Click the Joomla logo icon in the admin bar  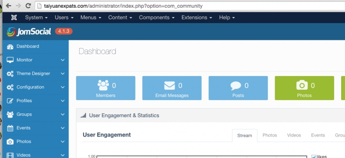pyautogui.click(x=14, y=18)
